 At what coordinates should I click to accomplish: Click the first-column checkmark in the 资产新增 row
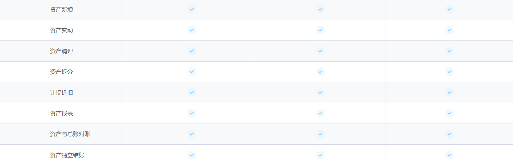point(192,9)
